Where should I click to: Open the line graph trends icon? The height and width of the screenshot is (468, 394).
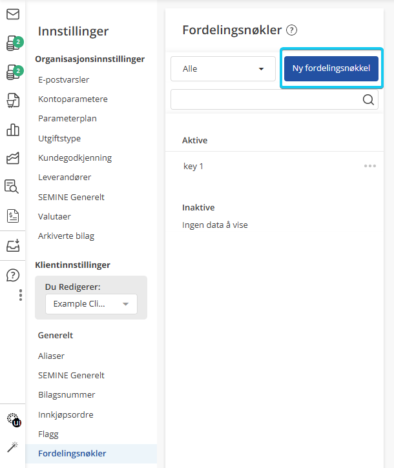(x=13, y=158)
